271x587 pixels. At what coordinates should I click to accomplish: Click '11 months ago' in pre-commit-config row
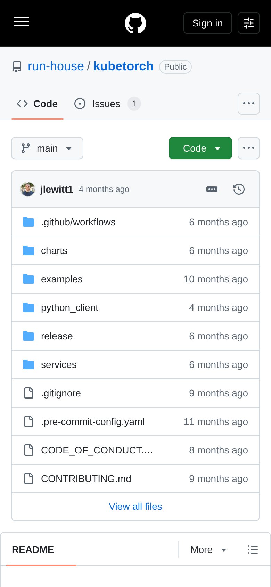click(216, 421)
